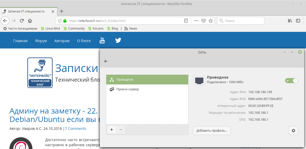The width and height of the screenshot is (306, 149).
Task: Show site information icon in address bar
Action: point(60,21)
